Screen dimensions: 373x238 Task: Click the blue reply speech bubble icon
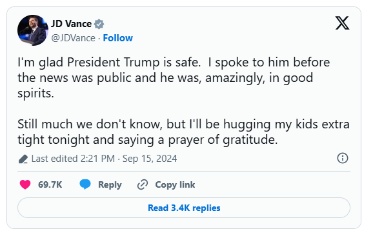tap(85, 184)
